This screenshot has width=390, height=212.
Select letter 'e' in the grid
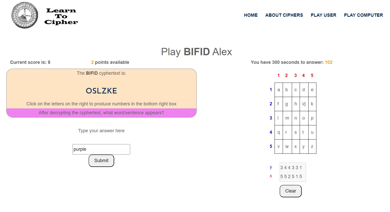tap(312, 90)
